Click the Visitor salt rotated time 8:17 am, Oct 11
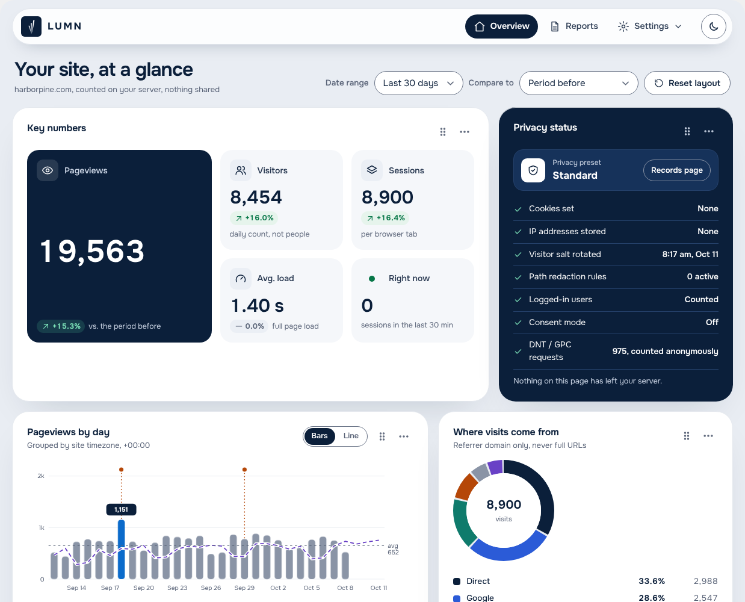The width and height of the screenshot is (745, 602). click(x=690, y=255)
